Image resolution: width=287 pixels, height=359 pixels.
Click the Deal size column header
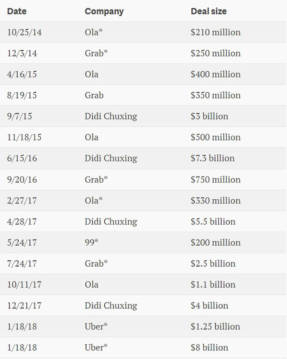(209, 11)
